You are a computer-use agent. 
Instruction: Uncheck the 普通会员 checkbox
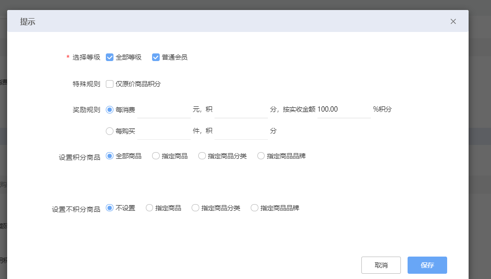click(x=155, y=57)
